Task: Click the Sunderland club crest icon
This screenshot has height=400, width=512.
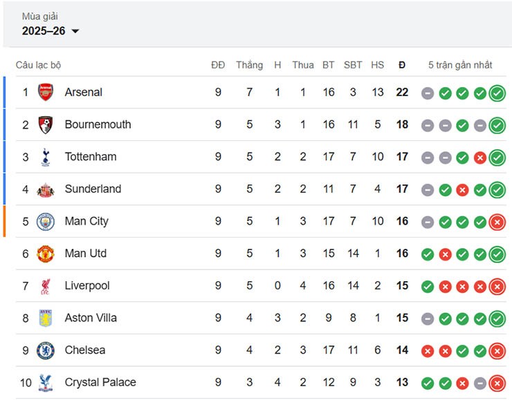Action: [46, 189]
